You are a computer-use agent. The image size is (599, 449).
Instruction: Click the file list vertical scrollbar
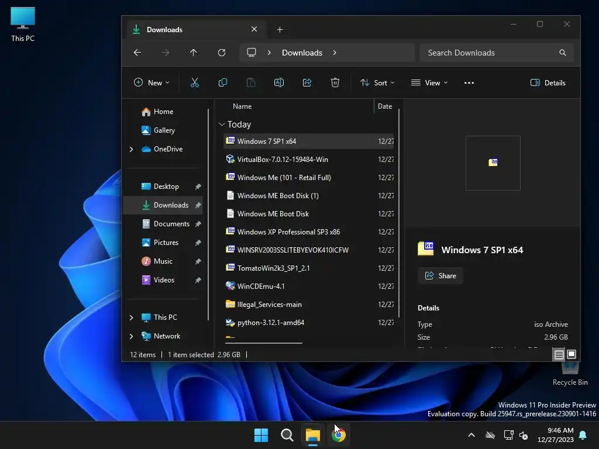point(399,213)
